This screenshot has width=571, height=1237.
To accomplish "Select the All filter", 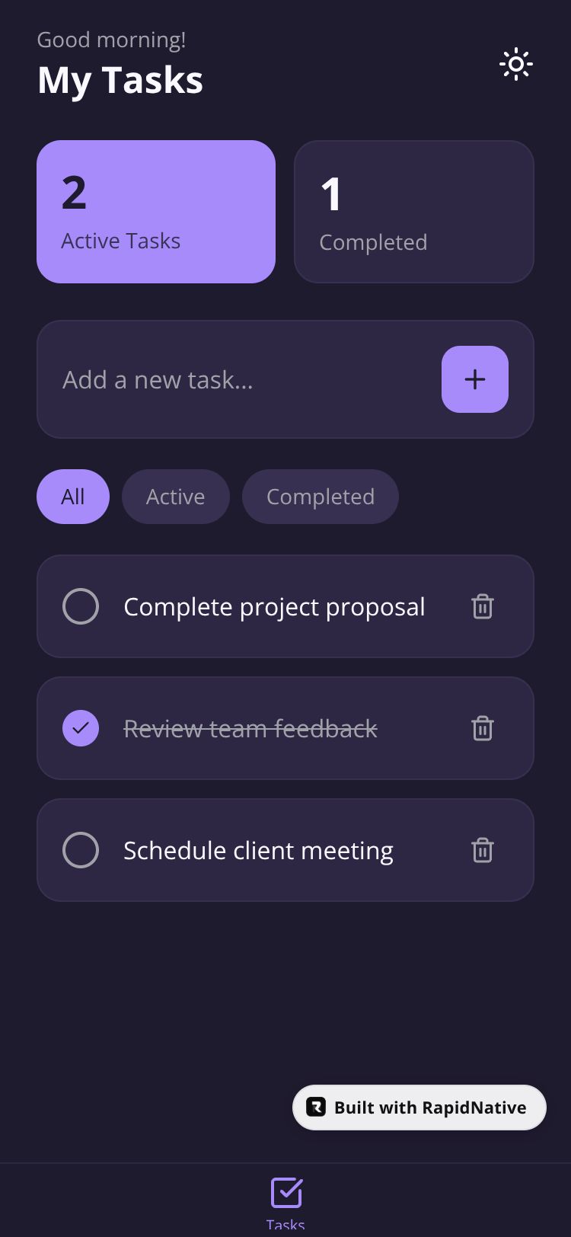I will point(73,497).
